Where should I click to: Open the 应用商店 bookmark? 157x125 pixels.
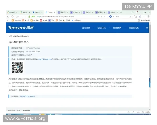(x=76, y=20)
